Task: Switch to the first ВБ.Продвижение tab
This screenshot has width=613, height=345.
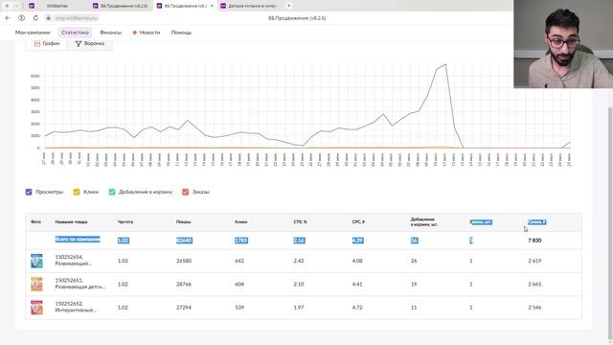Action: (121, 6)
